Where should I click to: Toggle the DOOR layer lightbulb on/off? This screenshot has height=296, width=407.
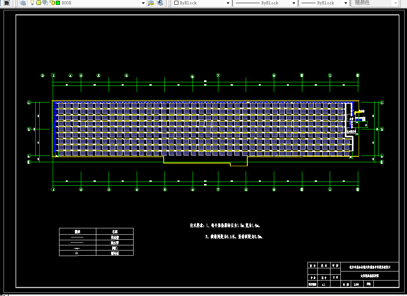[x=32, y=3]
